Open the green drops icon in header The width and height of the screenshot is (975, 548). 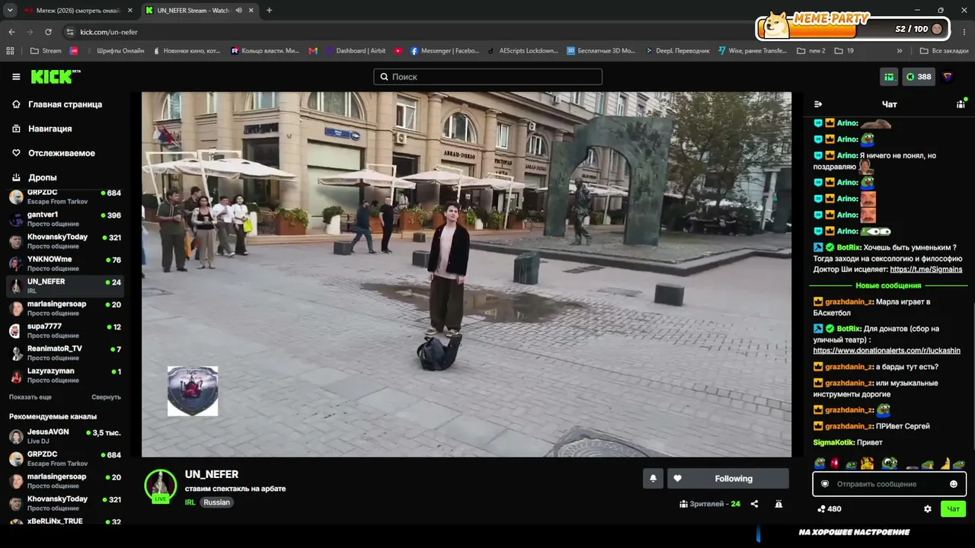(889, 77)
